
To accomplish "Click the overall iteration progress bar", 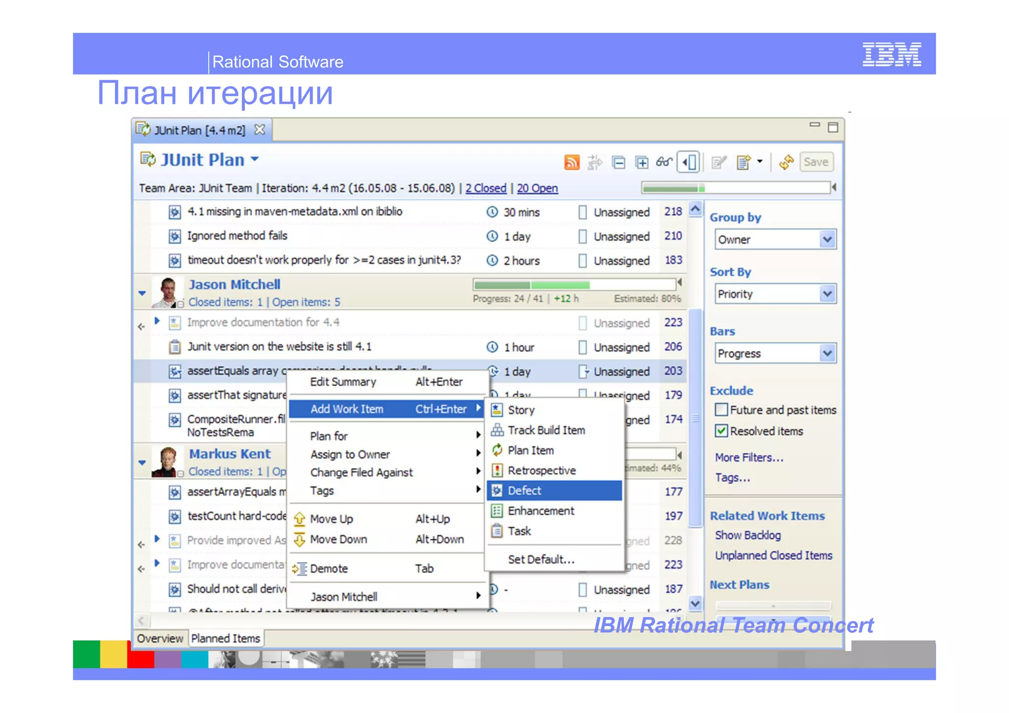I will pyautogui.click(x=736, y=188).
